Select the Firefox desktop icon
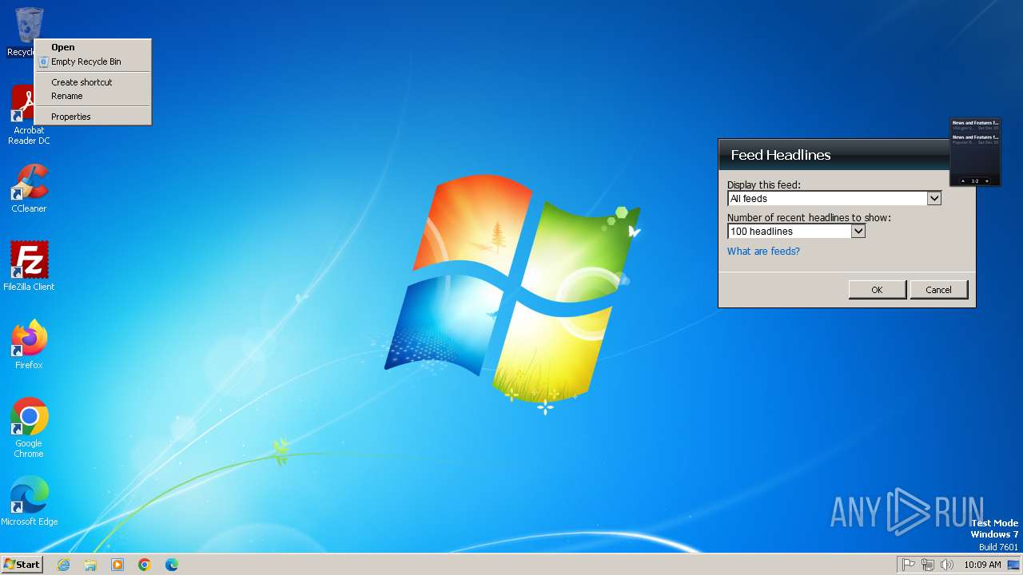 pyautogui.click(x=29, y=344)
